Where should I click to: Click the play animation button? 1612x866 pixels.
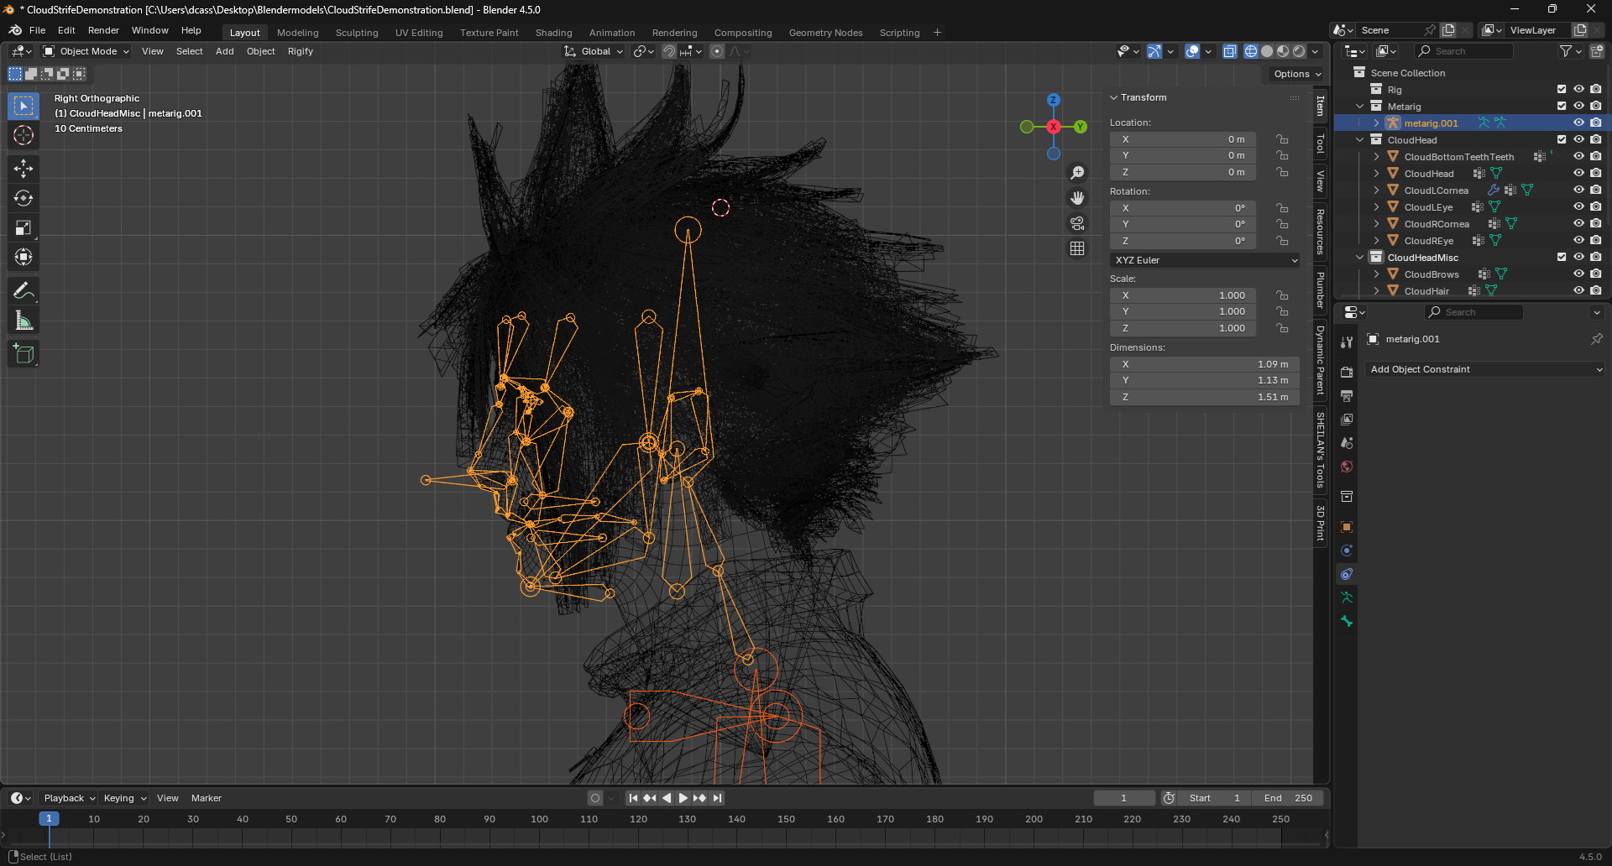click(x=683, y=798)
